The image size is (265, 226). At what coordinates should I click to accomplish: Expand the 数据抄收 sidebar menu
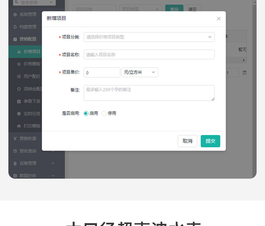(x=53, y=176)
